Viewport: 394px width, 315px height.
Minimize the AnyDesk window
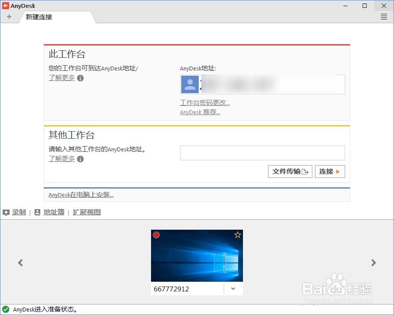click(x=345, y=6)
